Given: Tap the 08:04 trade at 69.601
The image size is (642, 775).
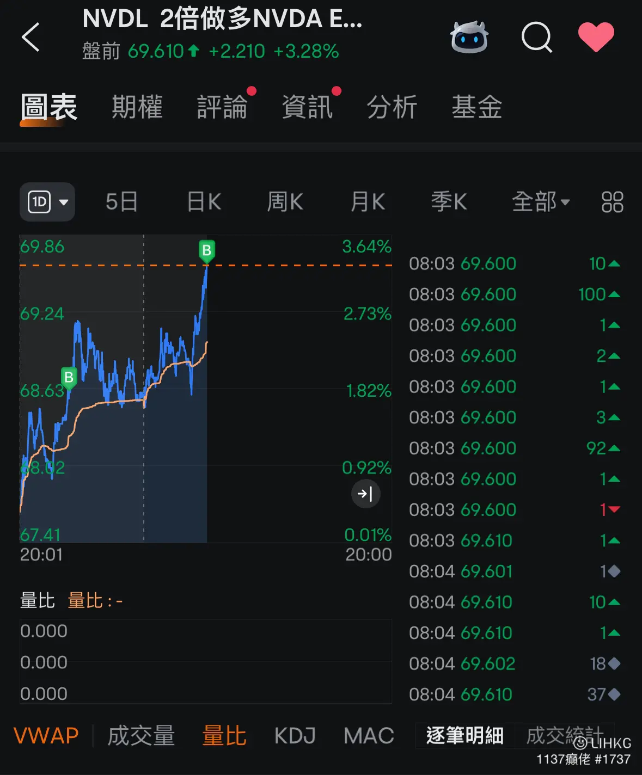Looking at the screenshot, I should pyautogui.click(x=515, y=571).
